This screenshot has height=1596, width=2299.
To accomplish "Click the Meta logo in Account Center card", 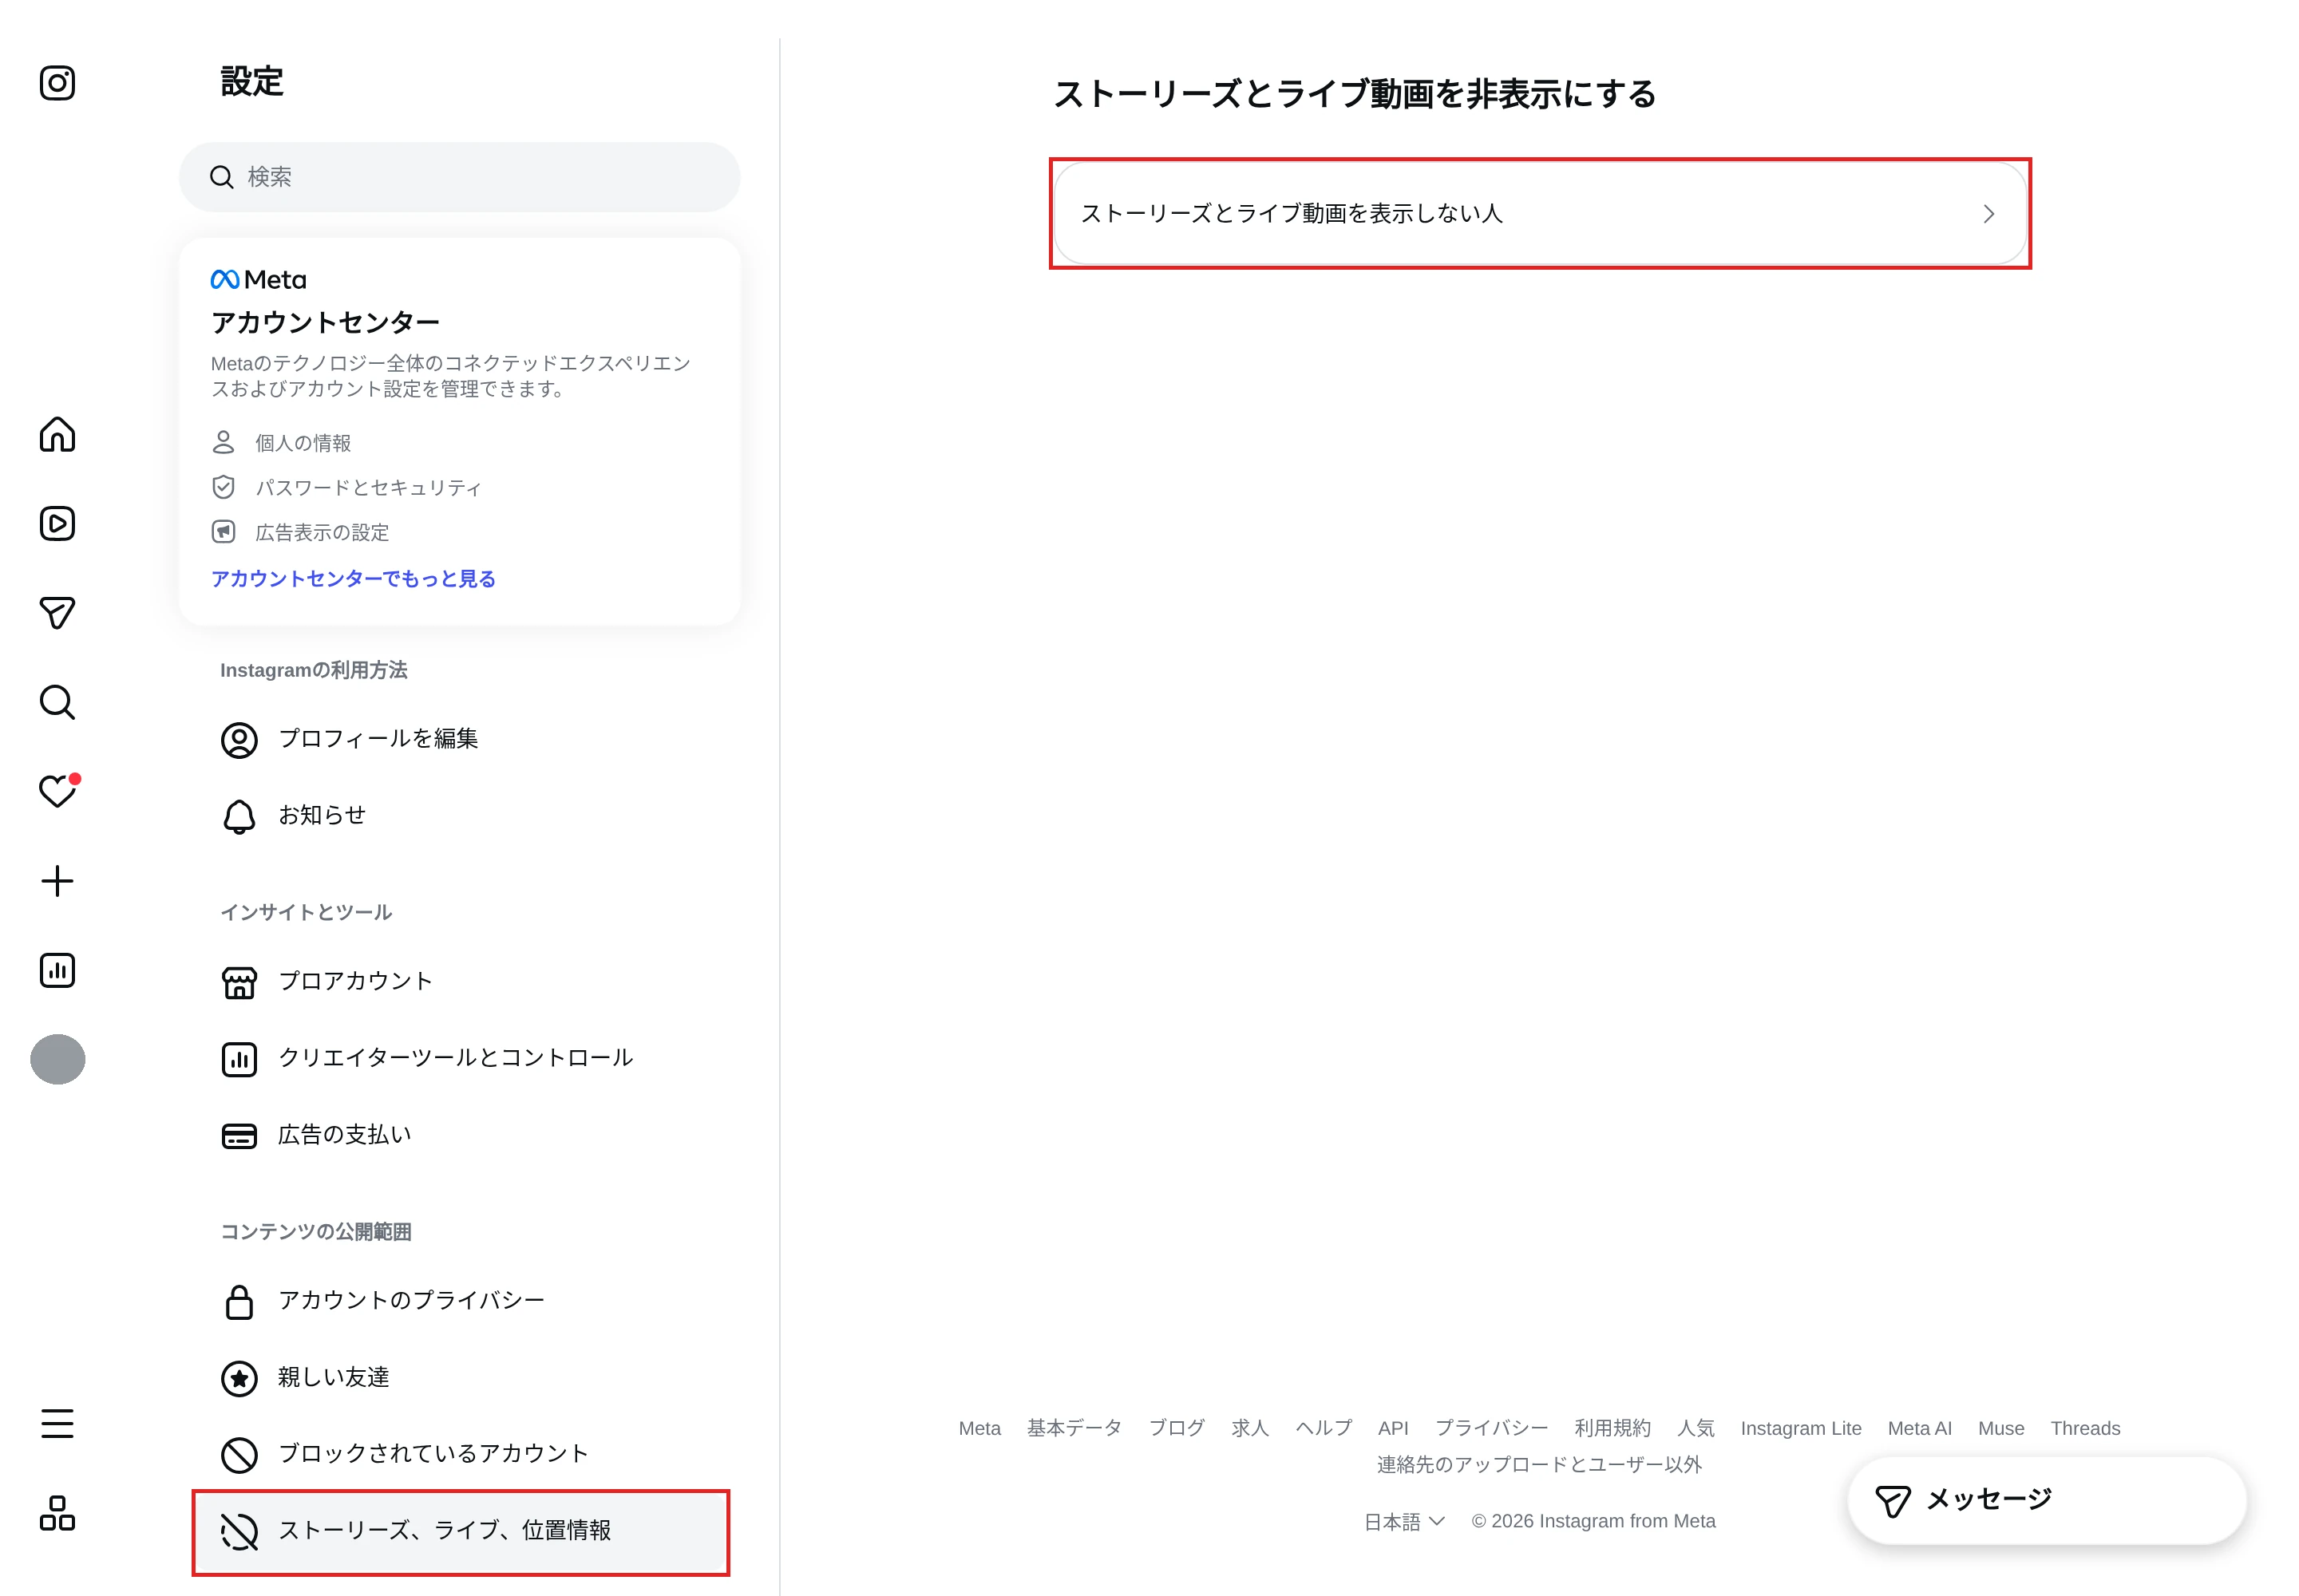I will (258, 280).
